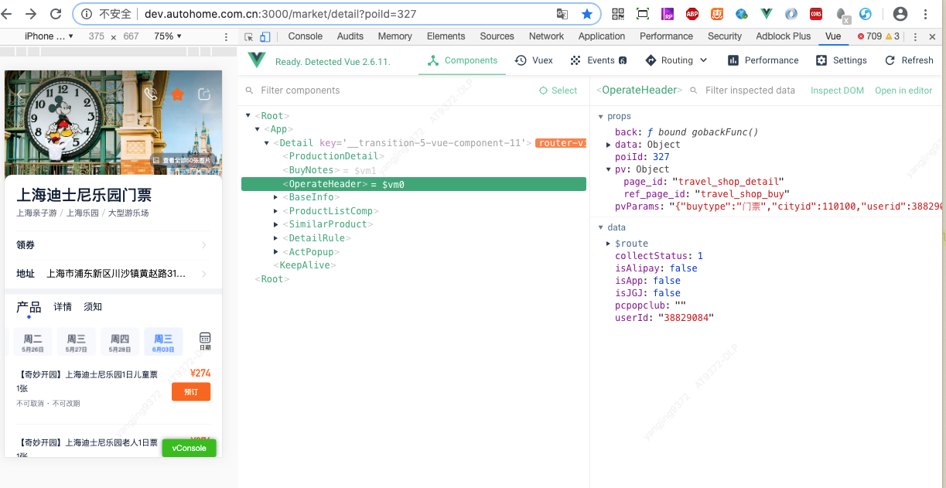Click the Select component target button

click(558, 90)
